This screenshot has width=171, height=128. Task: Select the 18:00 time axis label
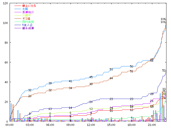[x=131, y=125]
